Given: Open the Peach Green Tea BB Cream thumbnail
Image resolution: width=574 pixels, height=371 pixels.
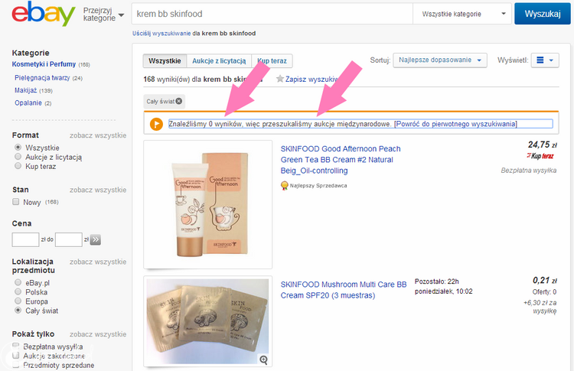Looking at the screenshot, I should tap(208, 204).
